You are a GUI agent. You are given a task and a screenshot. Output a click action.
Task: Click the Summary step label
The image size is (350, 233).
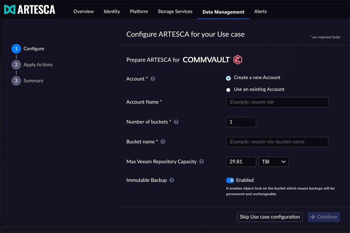click(x=33, y=81)
